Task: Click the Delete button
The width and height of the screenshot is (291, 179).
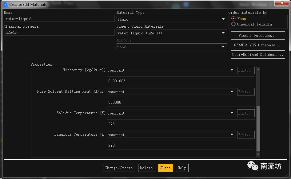Action: [x=146, y=168]
